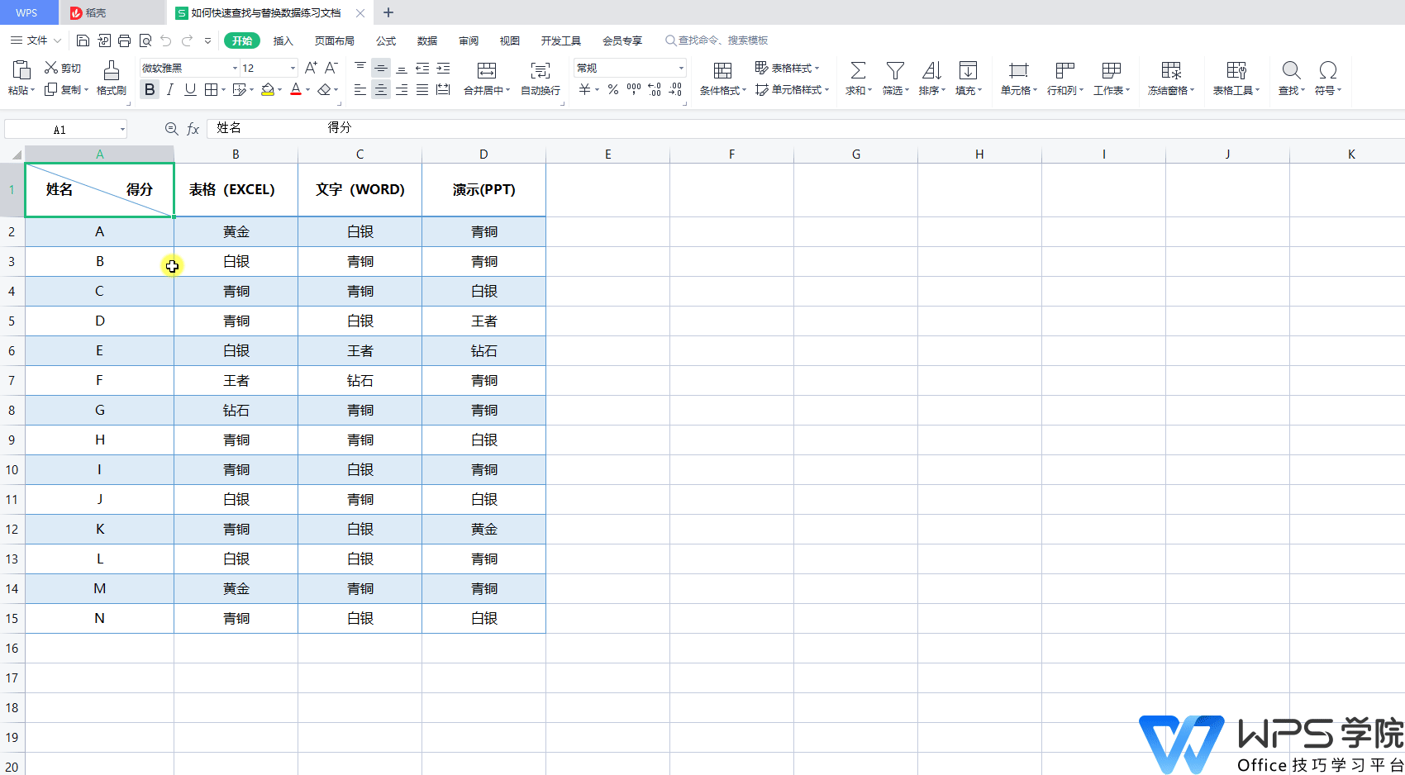
Task: Click the Save icon in quick access bar
Action: click(x=83, y=40)
